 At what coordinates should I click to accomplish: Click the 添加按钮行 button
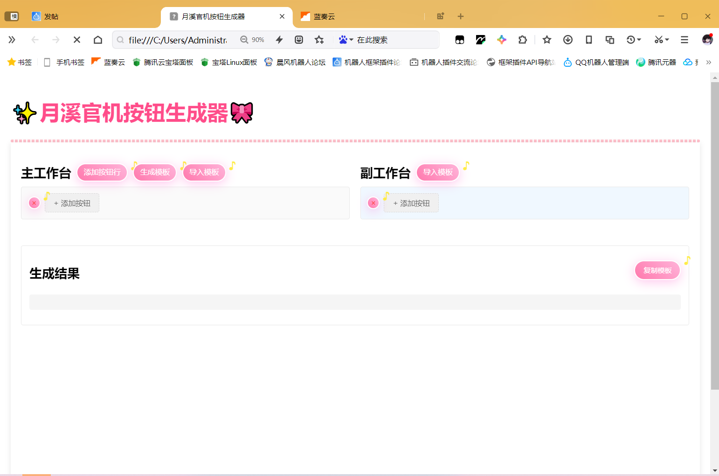[102, 172]
